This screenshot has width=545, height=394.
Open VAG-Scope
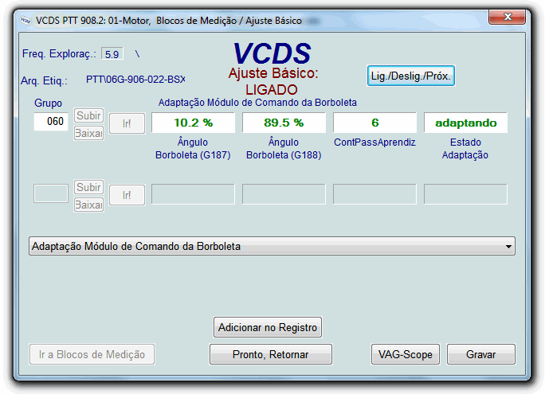coord(406,354)
